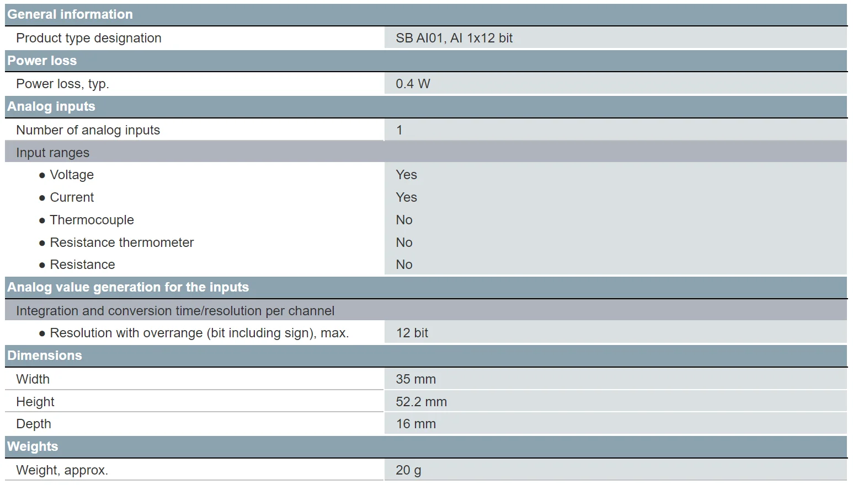
Task: Select the depth value '16 mm'
Action: tap(415, 424)
